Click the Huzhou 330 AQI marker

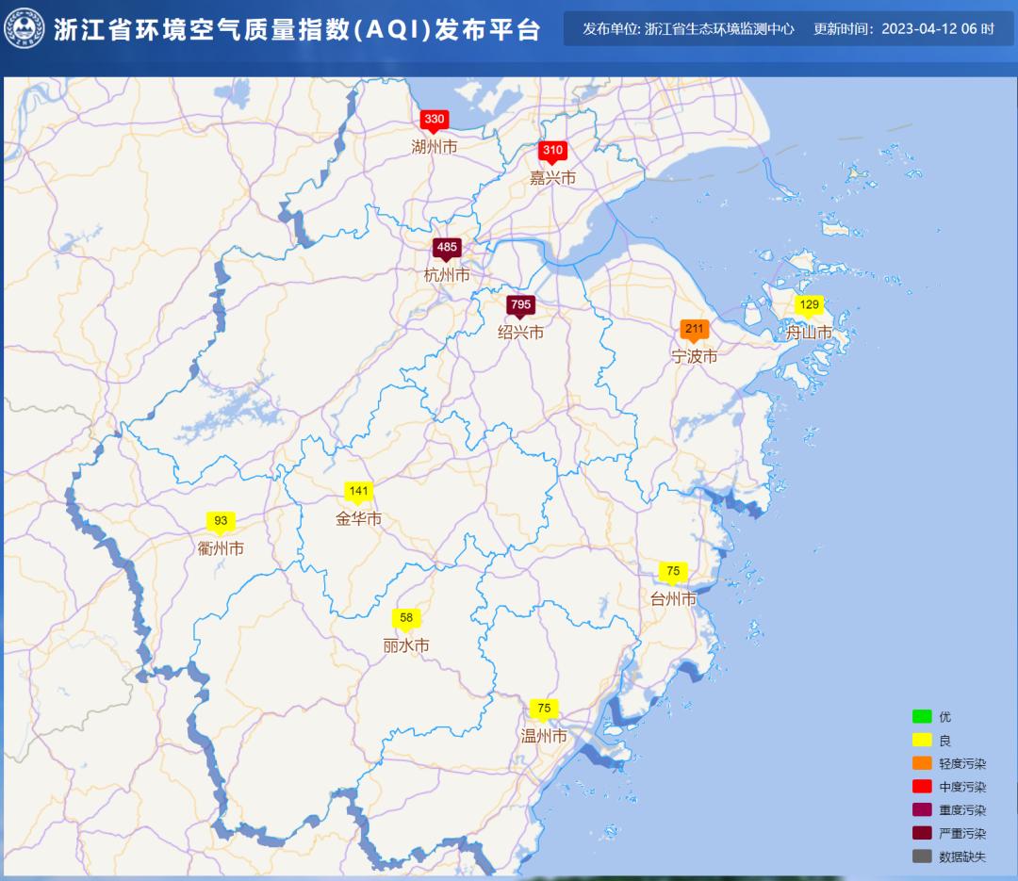pos(434,120)
